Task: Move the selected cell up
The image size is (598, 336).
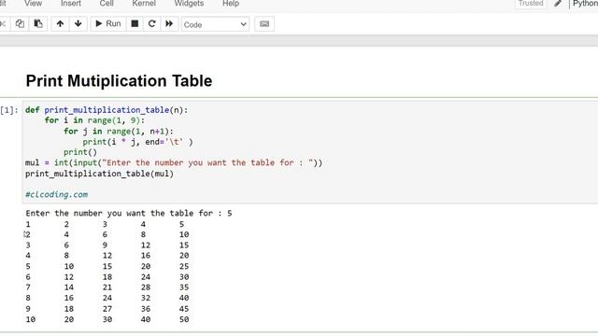Action: pyautogui.click(x=60, y=23)
